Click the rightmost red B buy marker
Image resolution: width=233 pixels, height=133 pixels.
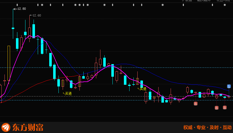click(x=225, y=108)
